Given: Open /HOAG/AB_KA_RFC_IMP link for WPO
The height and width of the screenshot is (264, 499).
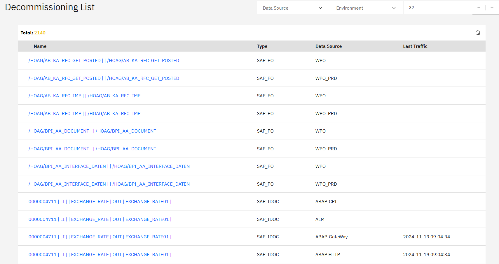Looking at the screenshot, I should tap(84, 96).
